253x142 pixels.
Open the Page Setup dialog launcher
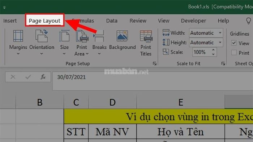(155, 64)
